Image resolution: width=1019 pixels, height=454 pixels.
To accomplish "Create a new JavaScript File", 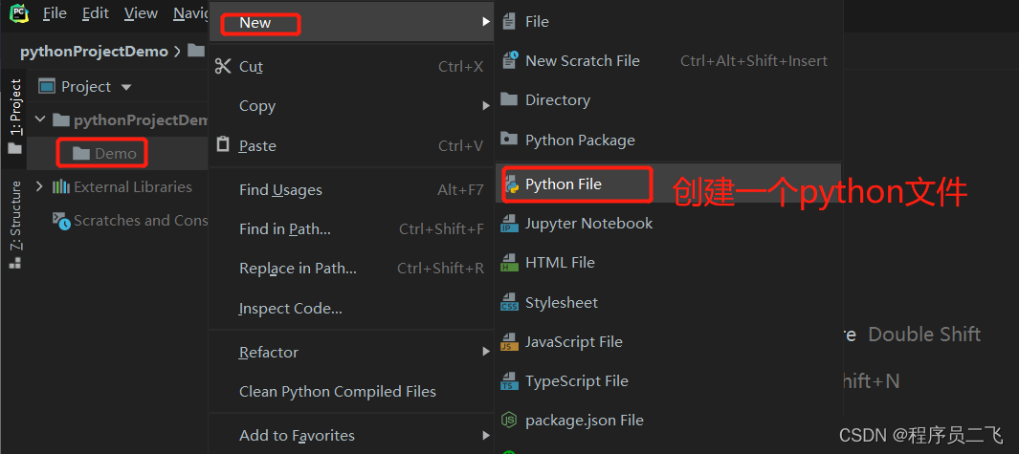I will pyautogui.click(x=668, y=341).
